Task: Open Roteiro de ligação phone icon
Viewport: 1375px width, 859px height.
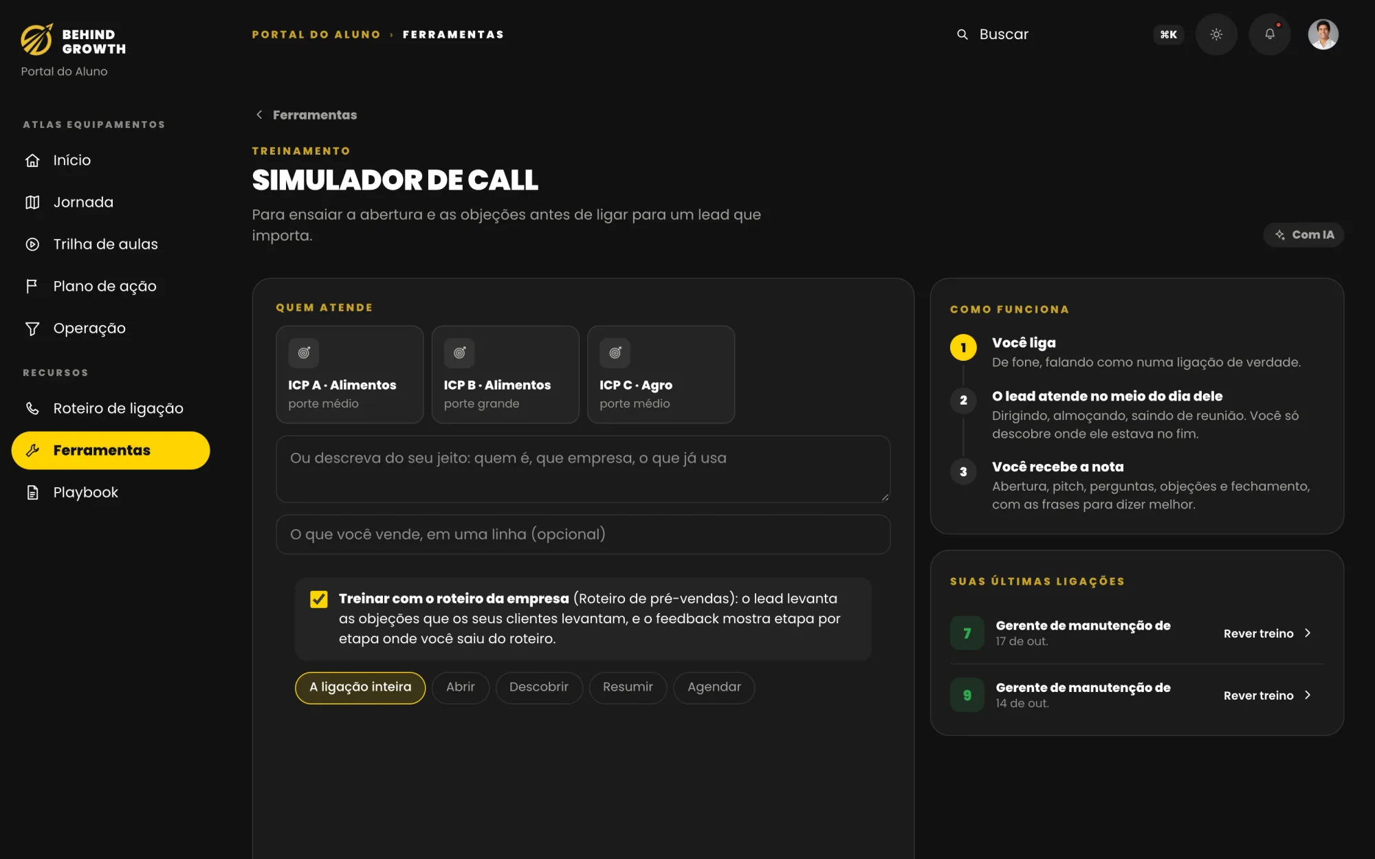Action: (x=32, y=408)
